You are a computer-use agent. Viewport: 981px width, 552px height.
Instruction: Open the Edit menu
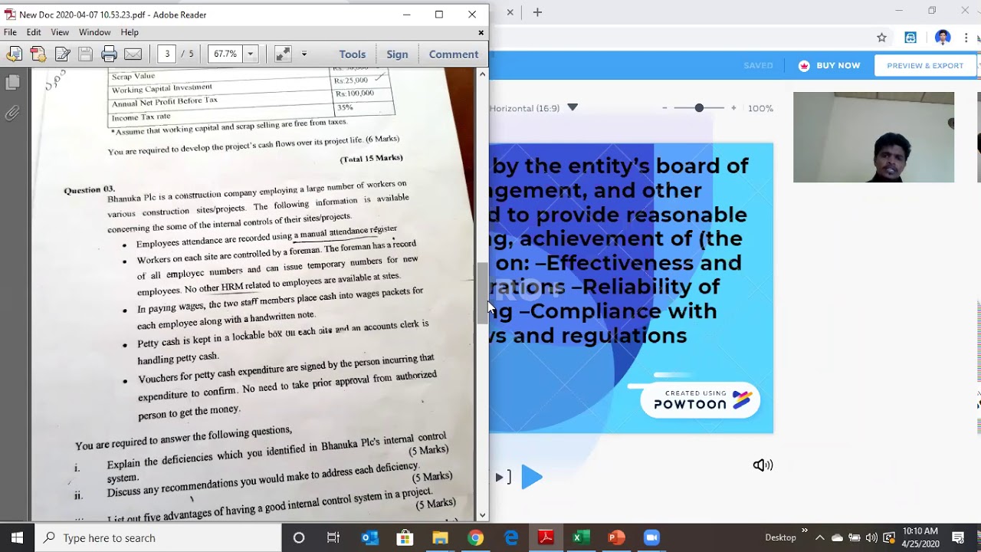pyautogui.click(x=34, y=32)
